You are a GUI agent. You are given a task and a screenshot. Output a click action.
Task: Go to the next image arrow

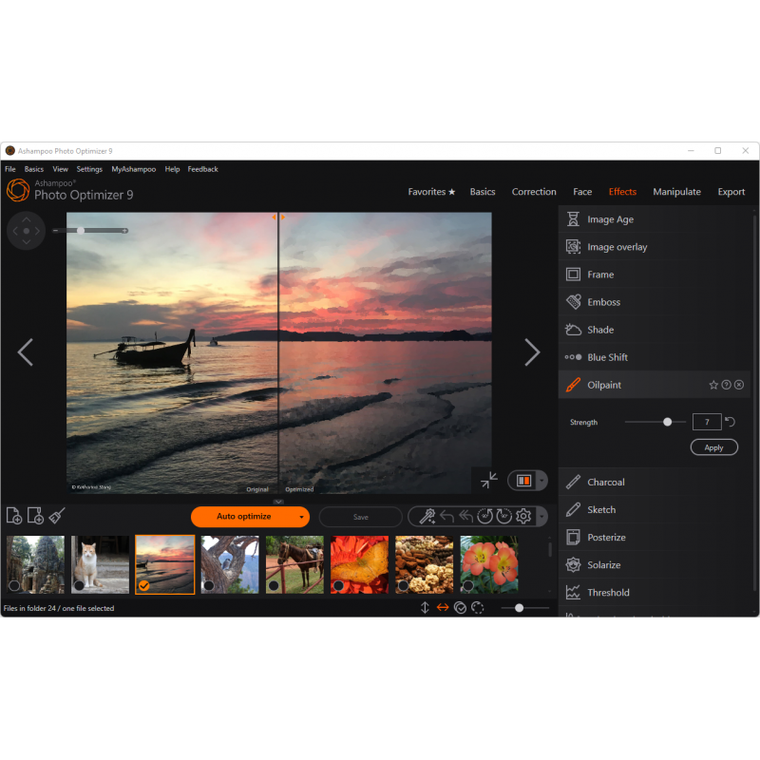pyautogui.click(x=532, y=352)
